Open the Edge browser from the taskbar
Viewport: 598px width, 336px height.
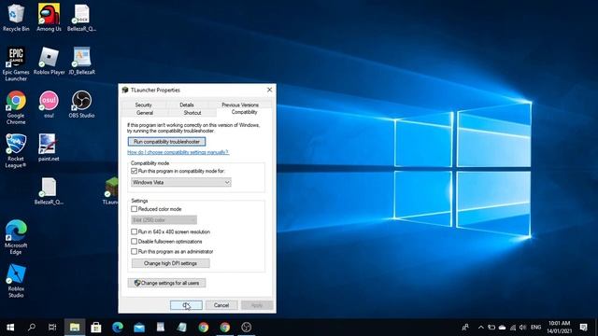pyautogui.click(x=118, y=328)
